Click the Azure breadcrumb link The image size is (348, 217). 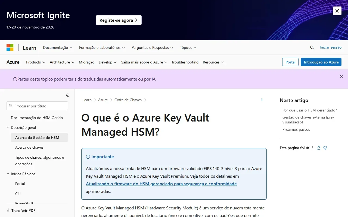(103, 100)
